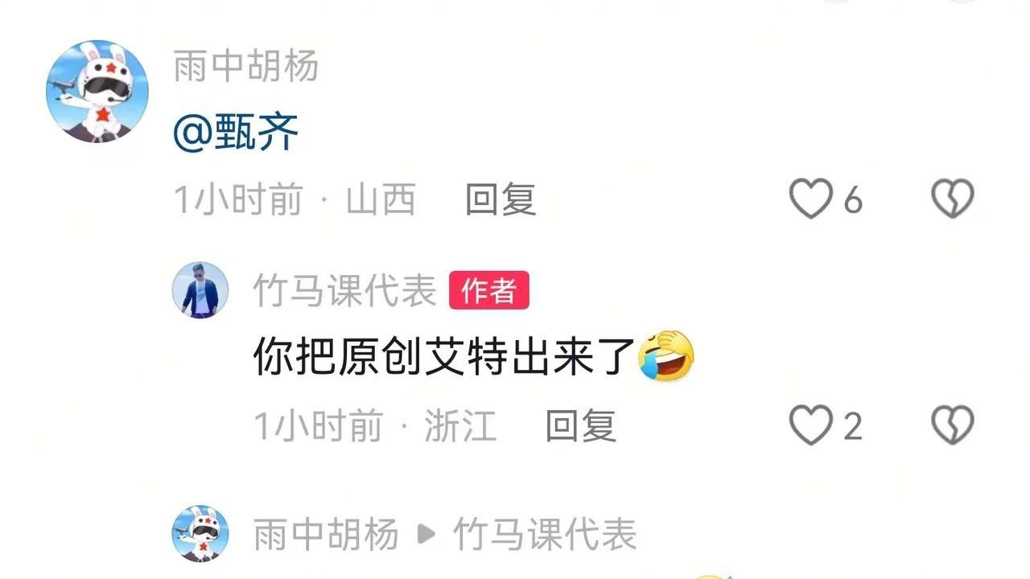
Task: Like the reply from 竹马课代表
Action: (810, 425)
